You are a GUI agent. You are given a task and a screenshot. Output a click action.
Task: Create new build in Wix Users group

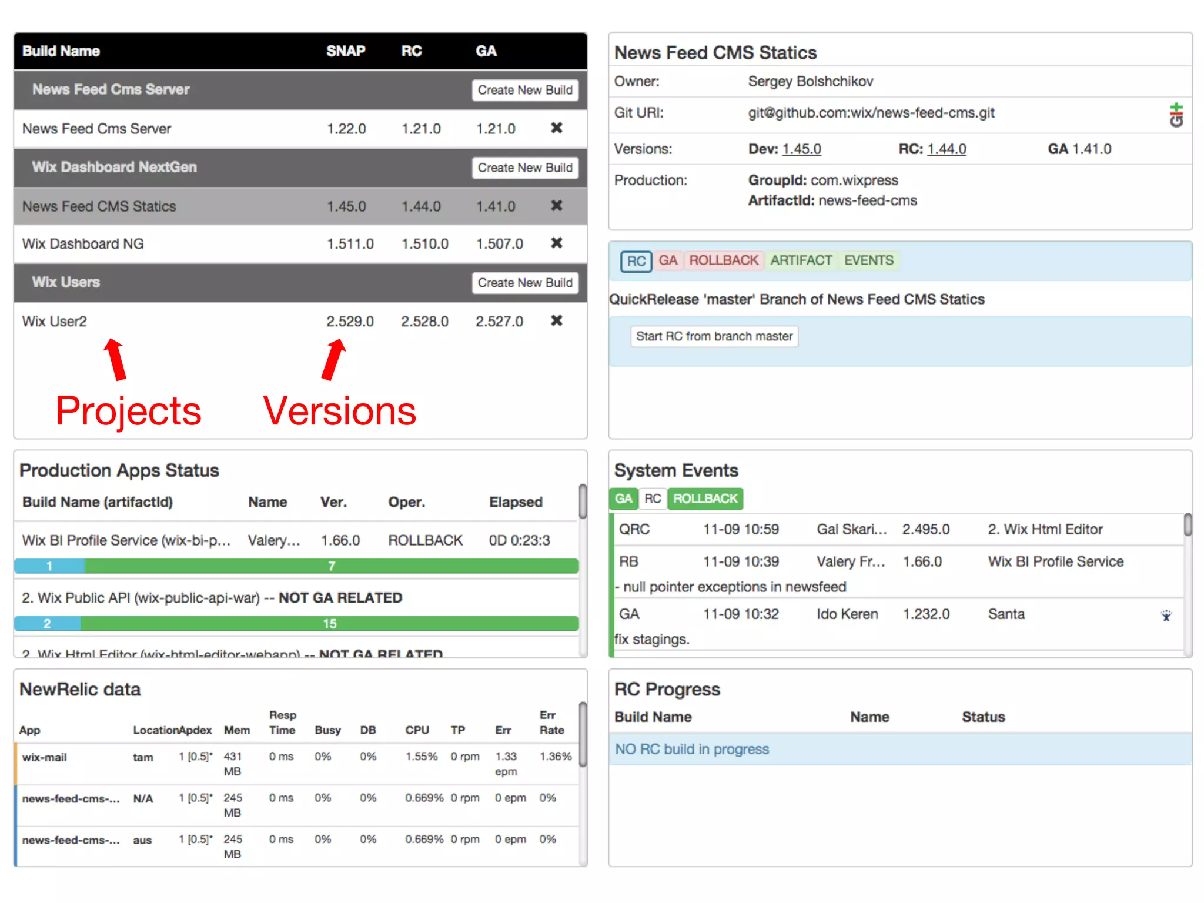click(525, 283)
